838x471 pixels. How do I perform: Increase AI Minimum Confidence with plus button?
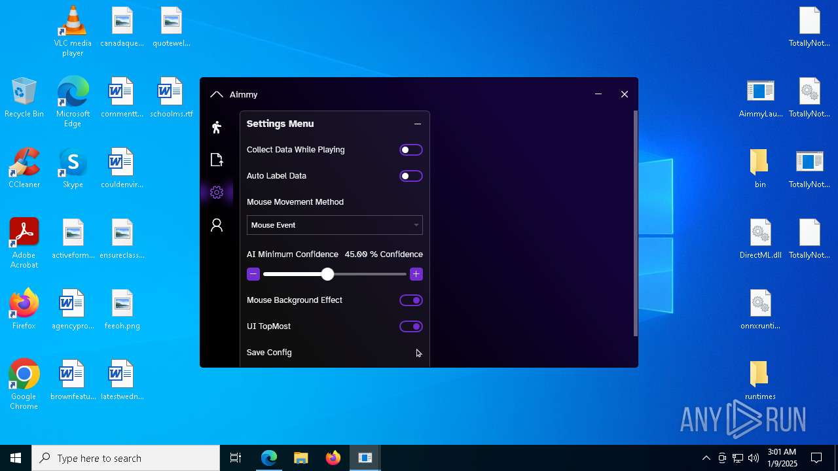416,274
